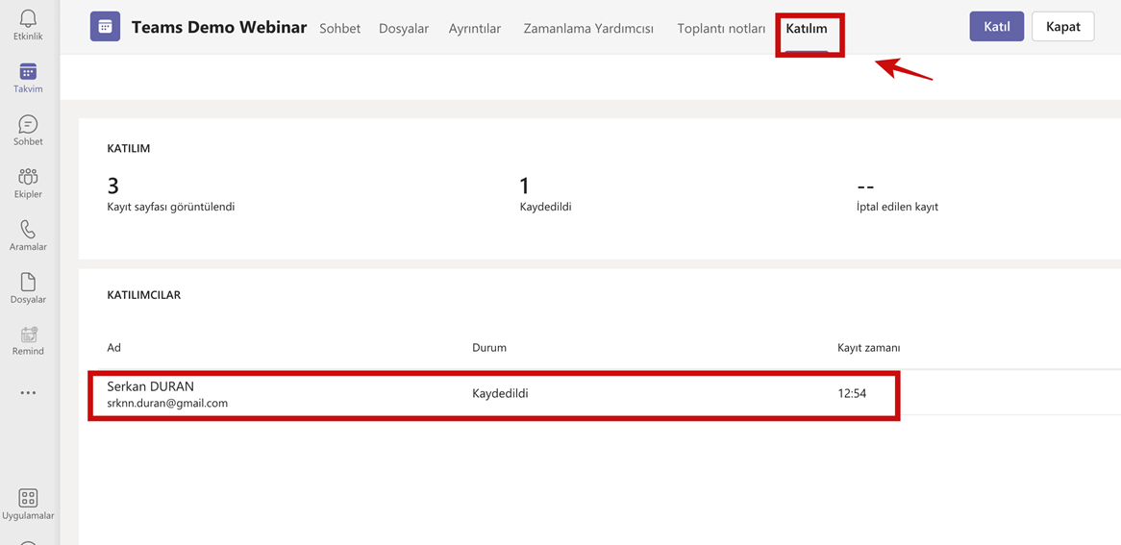Switch to the Dosyalar tab in header
The height and width of the screenshot is (545, 1121).
coord(404,29)
